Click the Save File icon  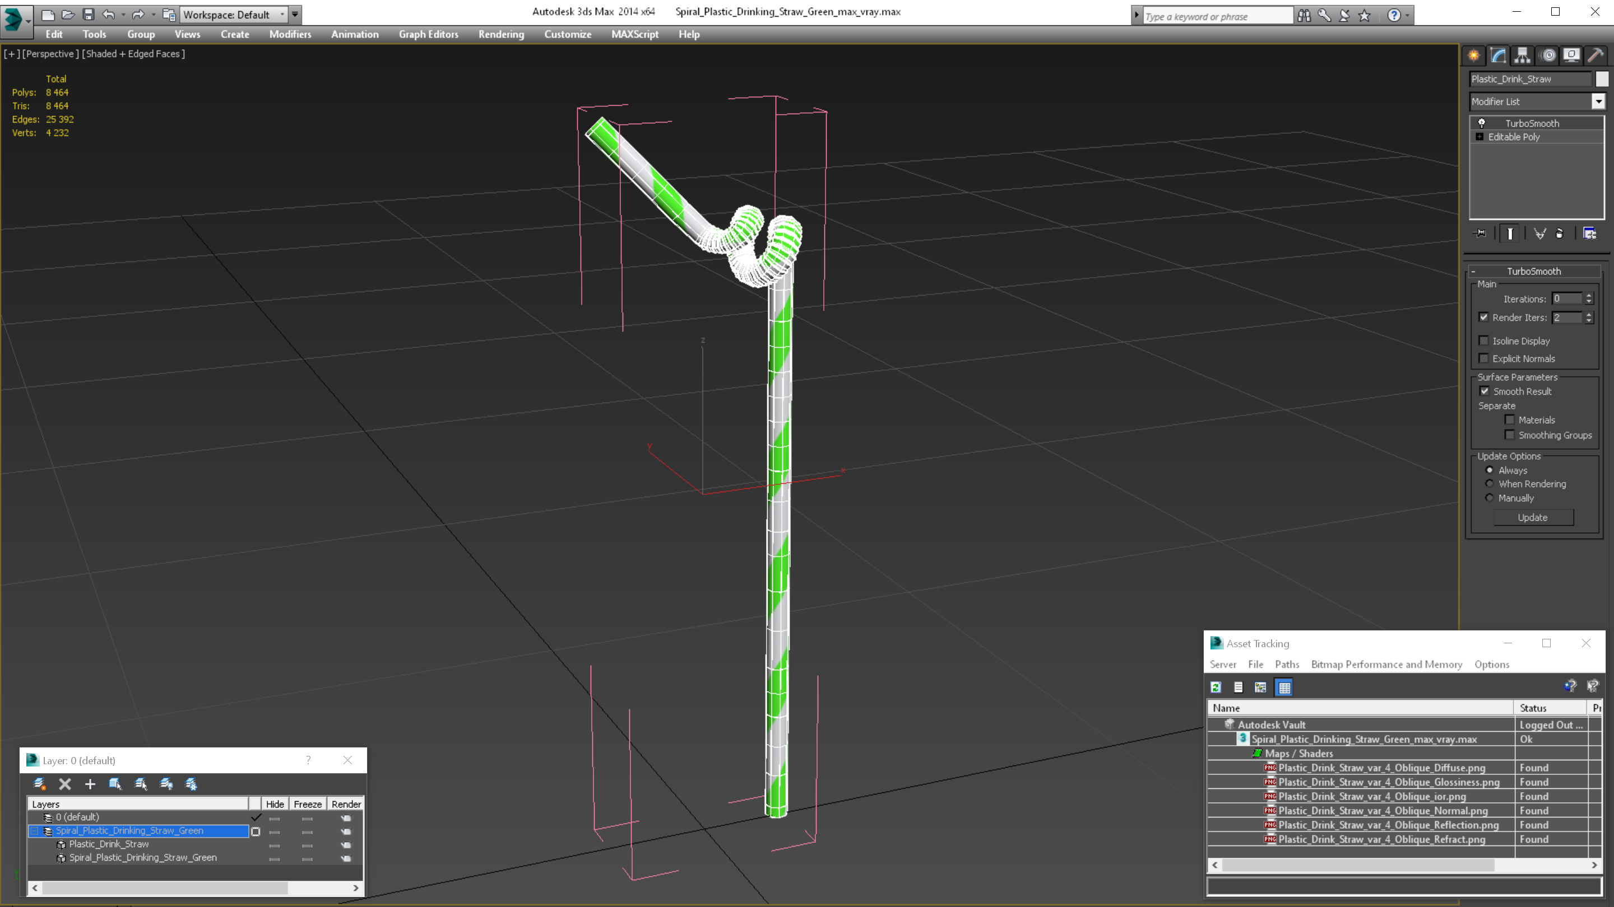89,15
